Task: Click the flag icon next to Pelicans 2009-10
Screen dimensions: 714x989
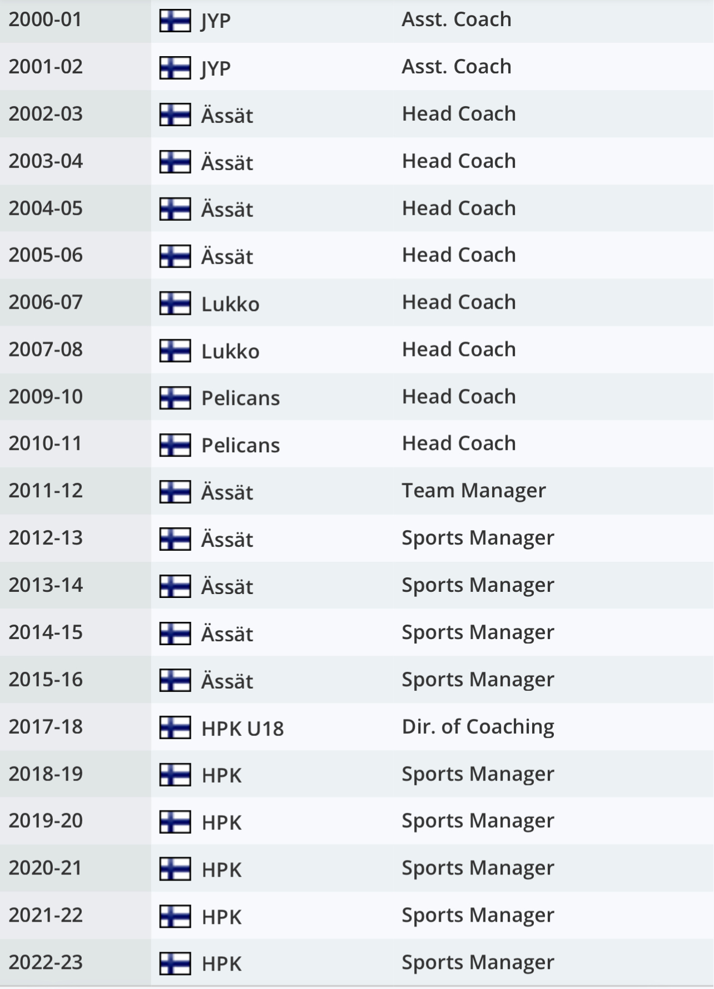Action: coord(175,398)
